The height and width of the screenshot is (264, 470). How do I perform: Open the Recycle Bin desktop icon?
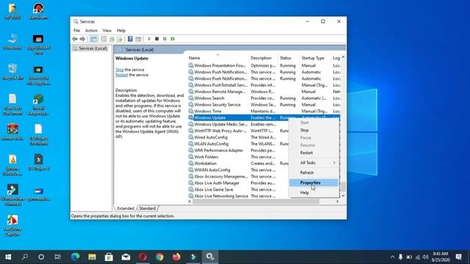12,73
